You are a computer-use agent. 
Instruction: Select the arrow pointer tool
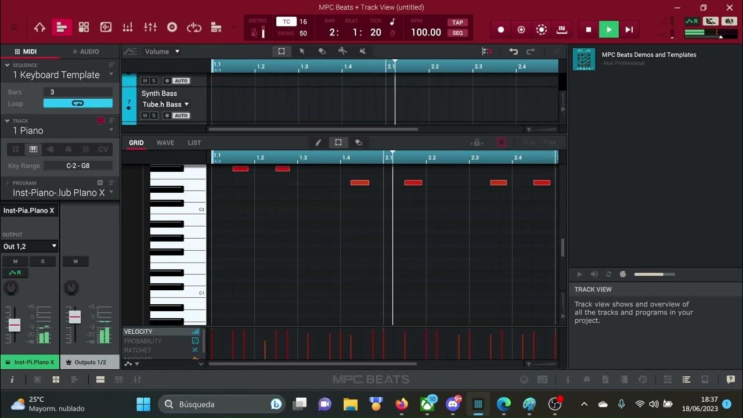tap(302, 51)
